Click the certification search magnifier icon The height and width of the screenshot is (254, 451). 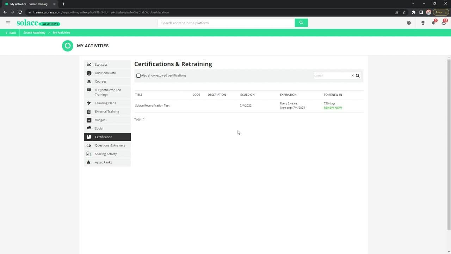click(358, 75)
